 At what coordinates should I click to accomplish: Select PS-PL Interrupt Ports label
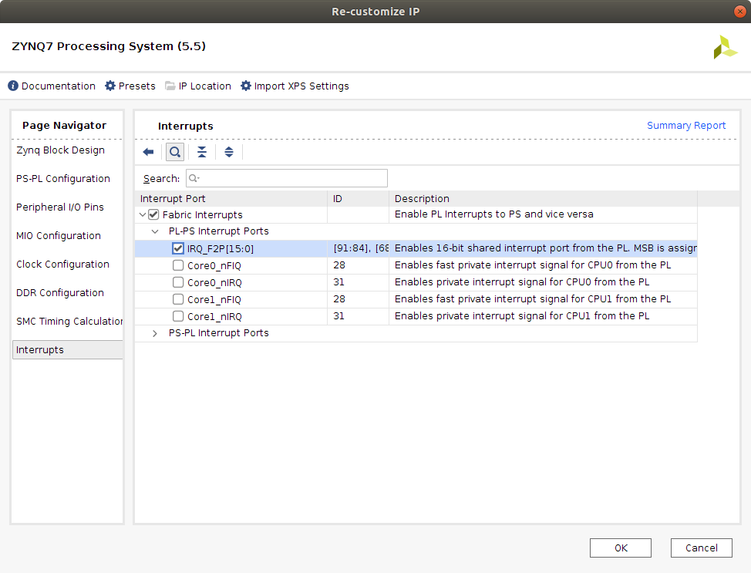point(219,333)
